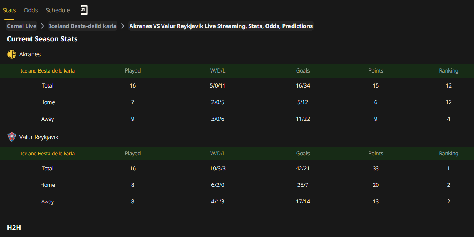474x237 pixels.
Task: Open Valur league link Iceland Besta-deild karla
Action: [x=47, y=153]
